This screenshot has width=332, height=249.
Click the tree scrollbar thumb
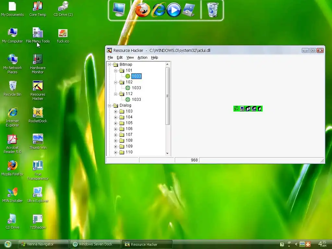[168, 96]
